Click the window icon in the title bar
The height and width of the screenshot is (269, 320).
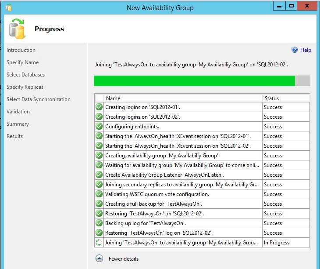(8, 7)
